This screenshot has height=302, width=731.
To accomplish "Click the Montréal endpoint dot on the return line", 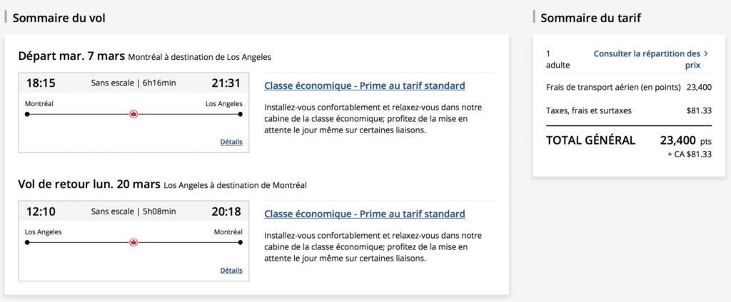I will (241, 242).
